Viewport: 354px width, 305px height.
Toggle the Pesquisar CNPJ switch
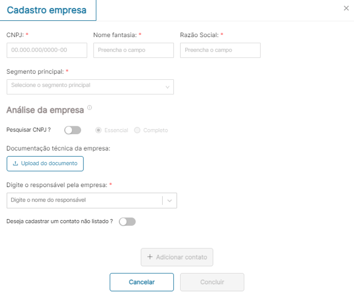coord(73,130)
